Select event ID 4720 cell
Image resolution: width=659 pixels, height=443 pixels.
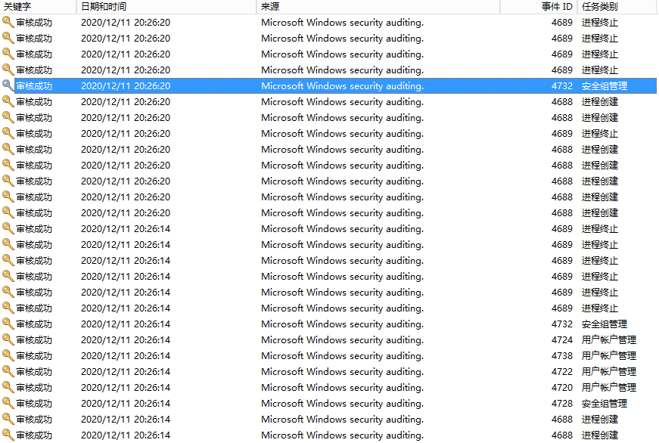pyautogui.click(x=562, y=388)
